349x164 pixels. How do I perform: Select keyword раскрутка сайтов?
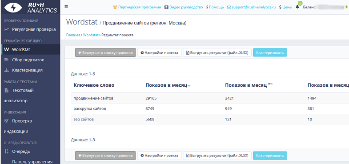coord(90,109)
